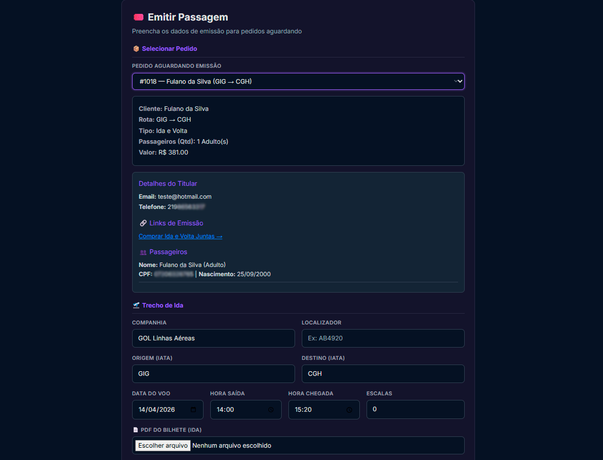Image resolution: width=603 pixels, height=460 pixels.
Task: Open the Comprar Ida e Volta Juntas link
Action: [180, 237]
